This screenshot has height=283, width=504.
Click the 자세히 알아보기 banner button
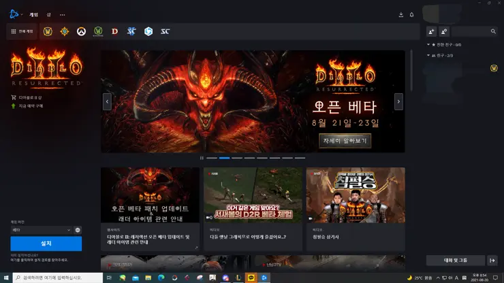345,141
